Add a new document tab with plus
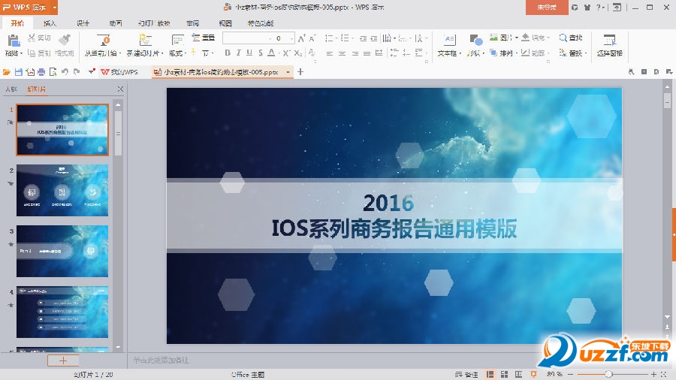Image resolution: width=676 pixels, height=380 pixels. pos(300,71)
